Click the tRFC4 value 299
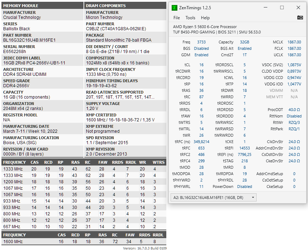308x252 pixels. (201, 161)
